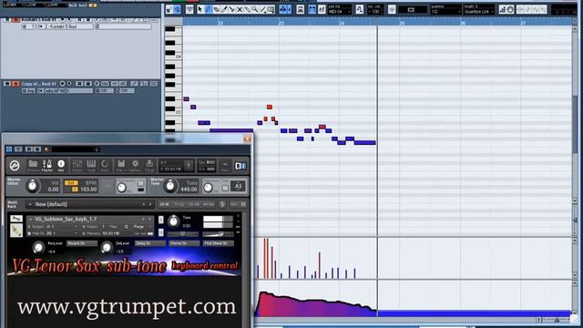
Task: Toggle the Kontakt Master editor panel
Action: pyautogui.click(x=47, y=166)
